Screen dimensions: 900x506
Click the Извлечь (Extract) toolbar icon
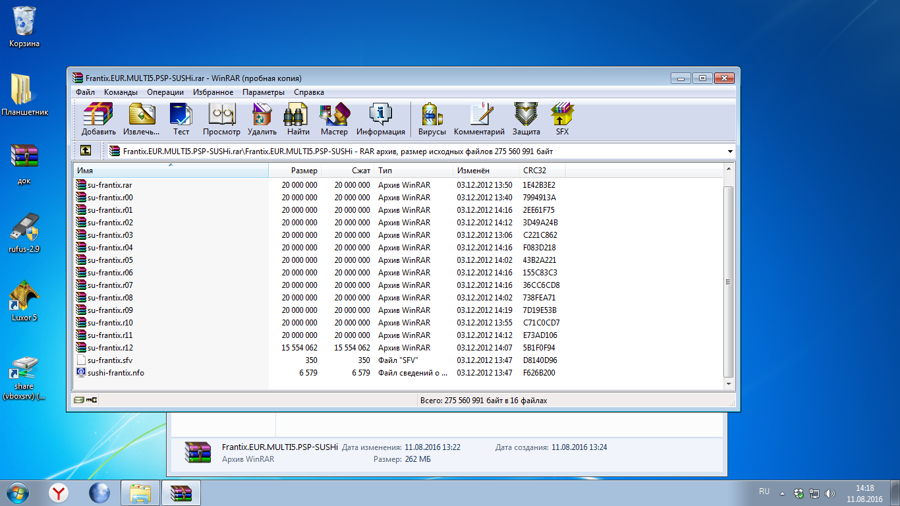click(142, 119)
